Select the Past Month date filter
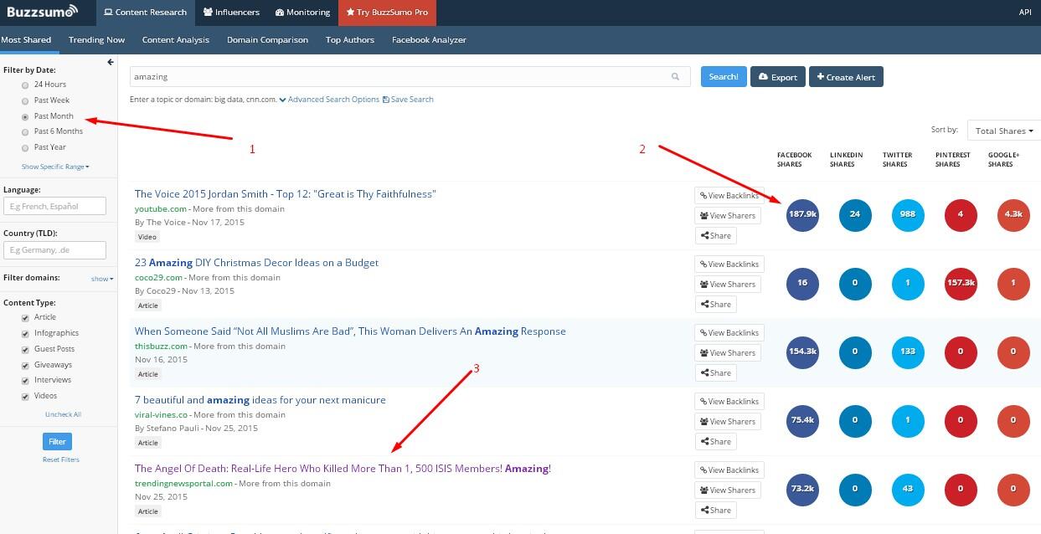1041x534 pixels. [26, 117]
